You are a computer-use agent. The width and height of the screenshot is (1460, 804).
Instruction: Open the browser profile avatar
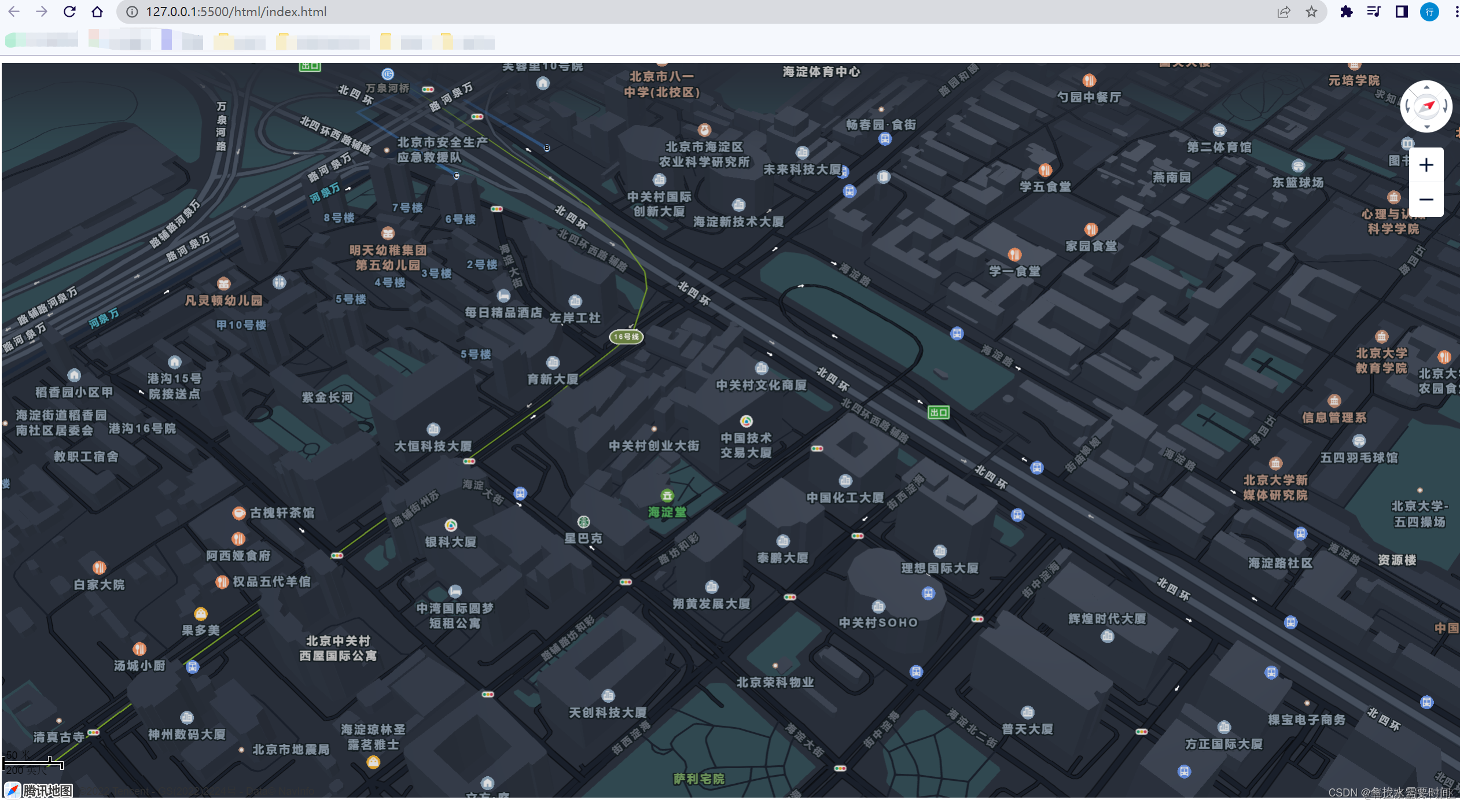point(1429,12)
